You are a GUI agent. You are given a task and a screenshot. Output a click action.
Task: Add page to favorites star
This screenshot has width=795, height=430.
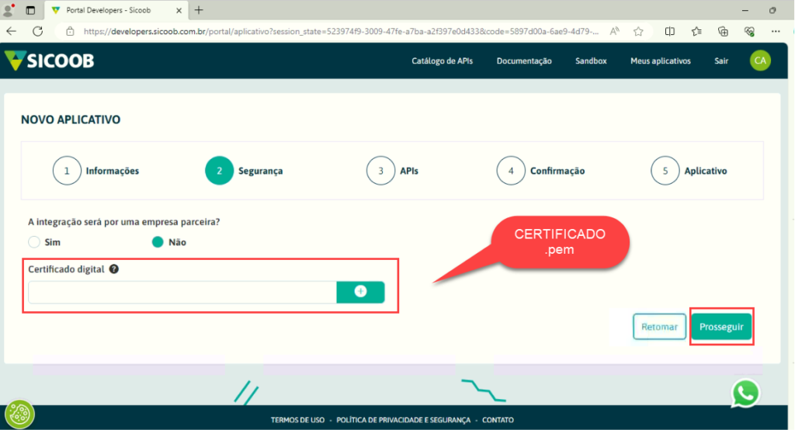click(638, 32)
